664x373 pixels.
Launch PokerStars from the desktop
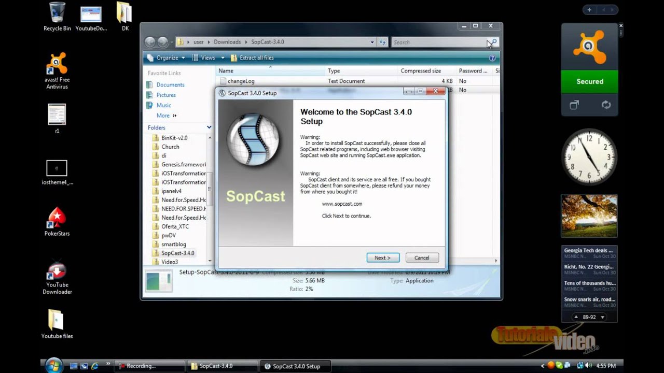[57, 221]
